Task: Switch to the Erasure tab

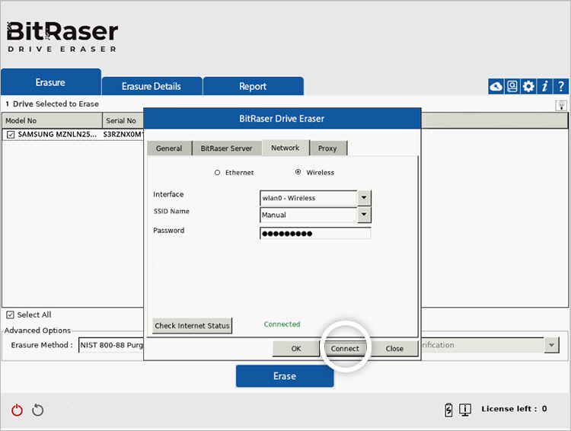Action: coord(50,82)
